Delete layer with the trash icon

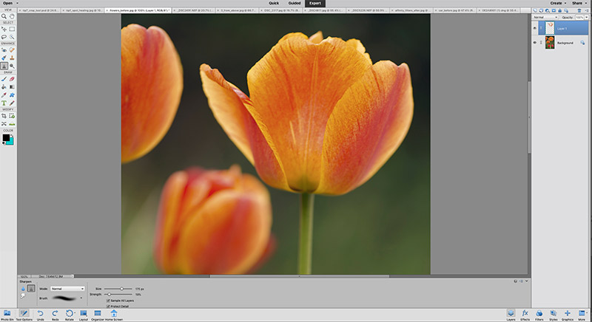coord(579,10)
